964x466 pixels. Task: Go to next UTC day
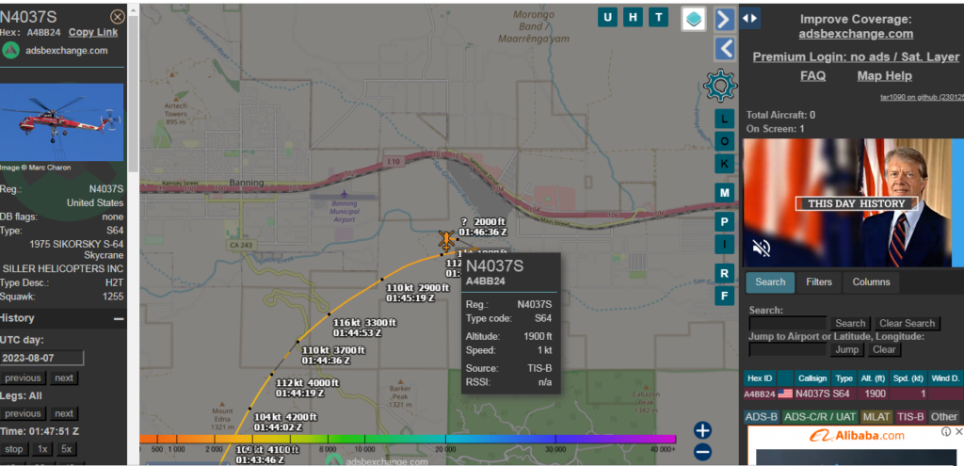point(64,378)
